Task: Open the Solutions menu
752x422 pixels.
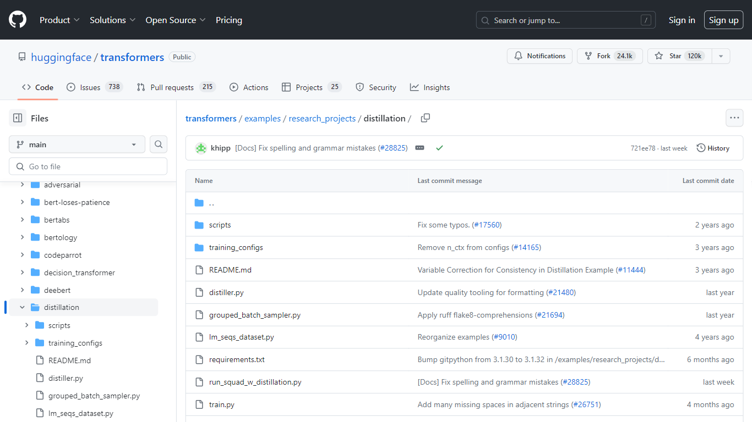Action: point(112,20)
